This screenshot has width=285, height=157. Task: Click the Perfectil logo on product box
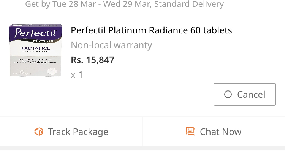35,32
